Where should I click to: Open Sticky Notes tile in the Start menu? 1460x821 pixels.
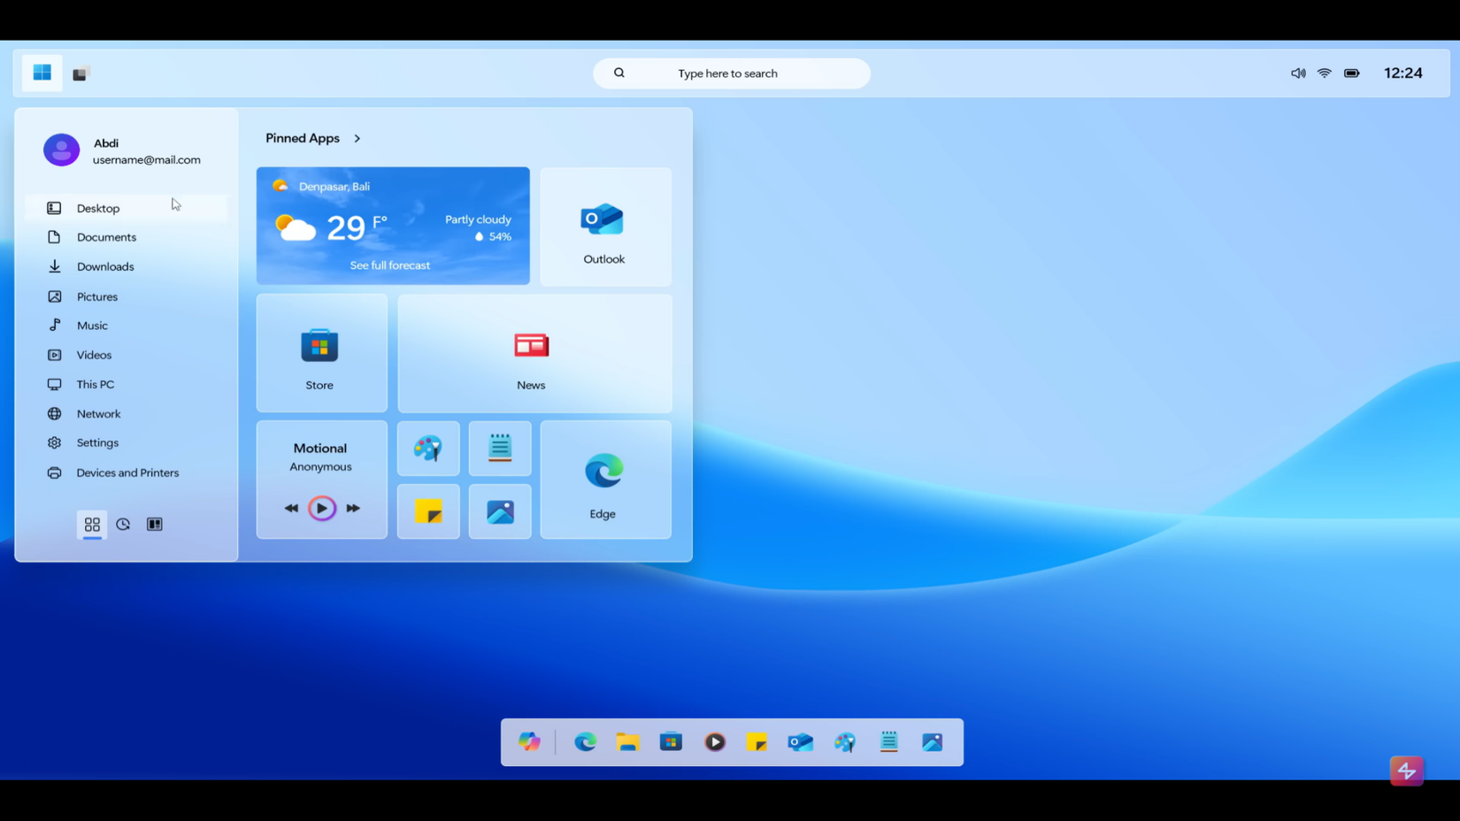(x=428, y=511)
